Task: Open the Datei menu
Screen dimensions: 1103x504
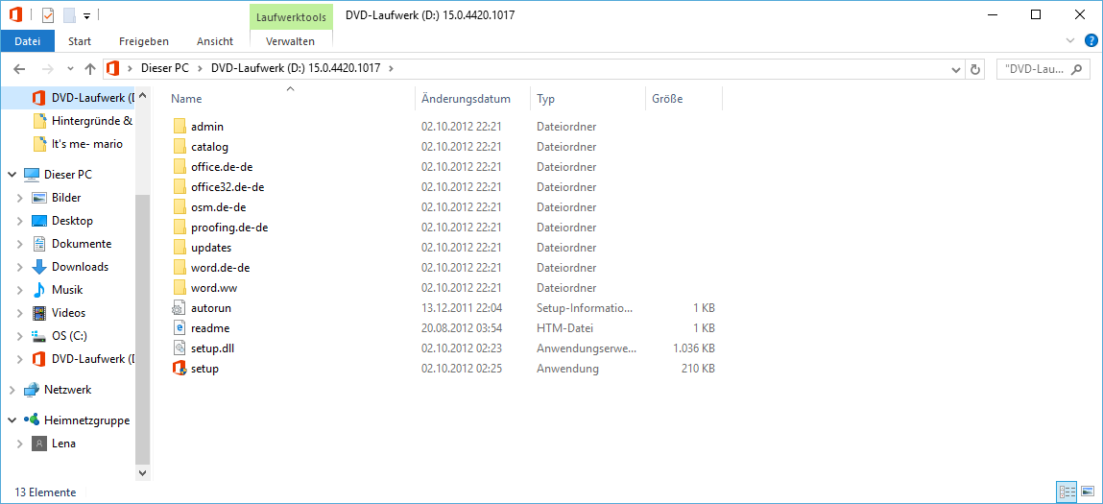Action: pyautogui.click(x=28, y=41)
